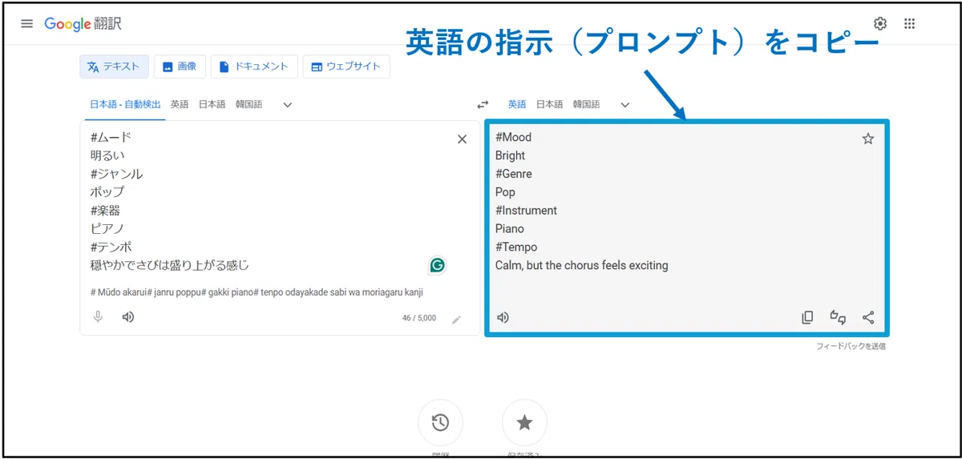
Task: Click the source line #ジャンル
Action: (x=116, y=174)
